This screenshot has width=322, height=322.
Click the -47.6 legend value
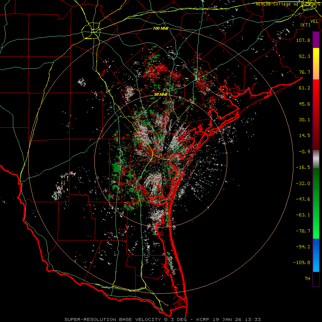[303, 199]
